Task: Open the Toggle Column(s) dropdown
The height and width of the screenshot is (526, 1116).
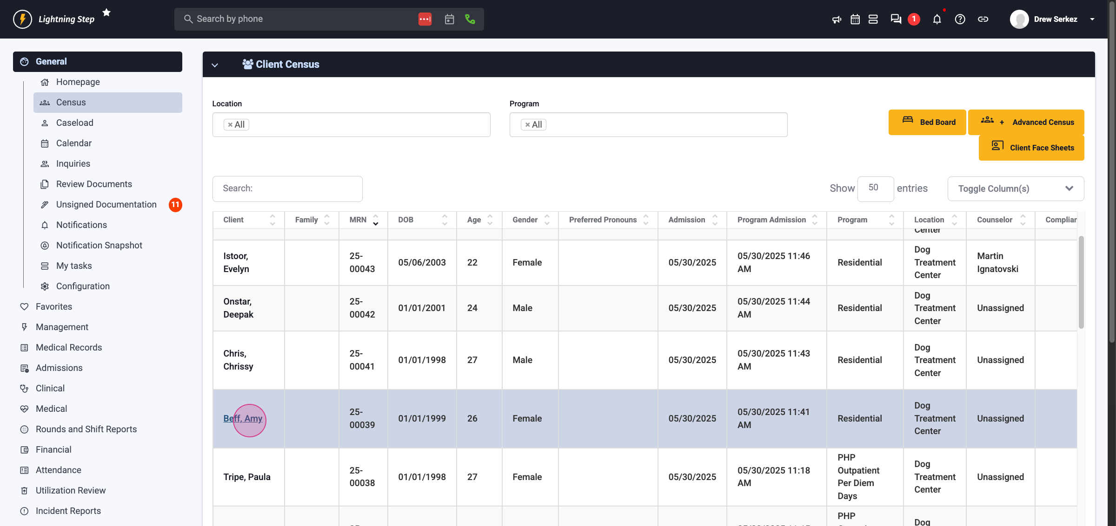Action: pos(1016,188)
